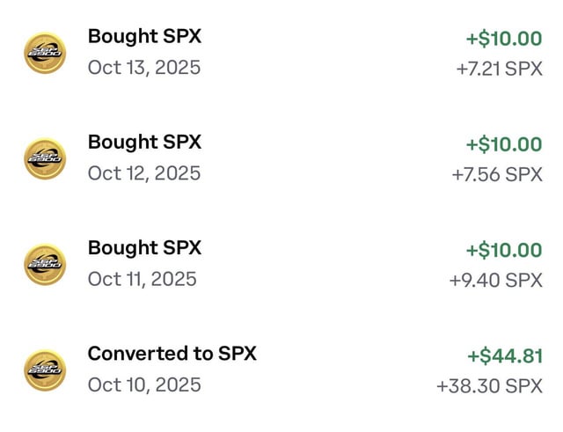
Task: Tap +$10.00 amount on Oct 13 row
Action: (504, 39)
